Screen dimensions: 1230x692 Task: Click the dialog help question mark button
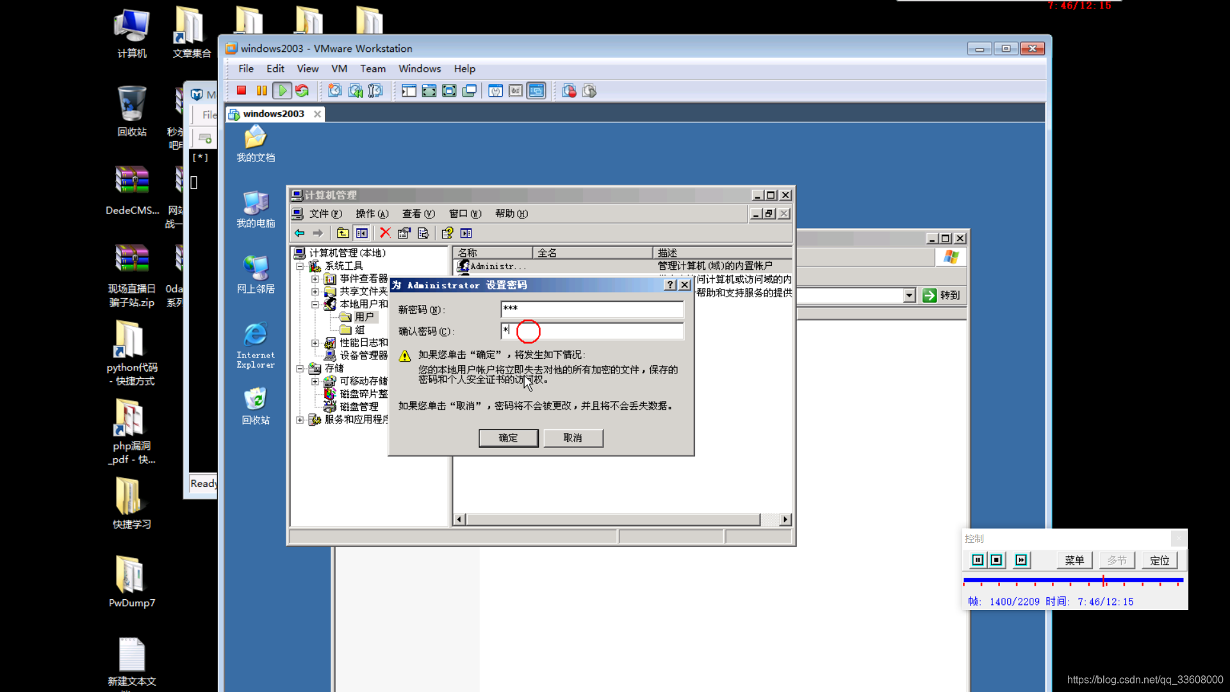pos(670,285)
